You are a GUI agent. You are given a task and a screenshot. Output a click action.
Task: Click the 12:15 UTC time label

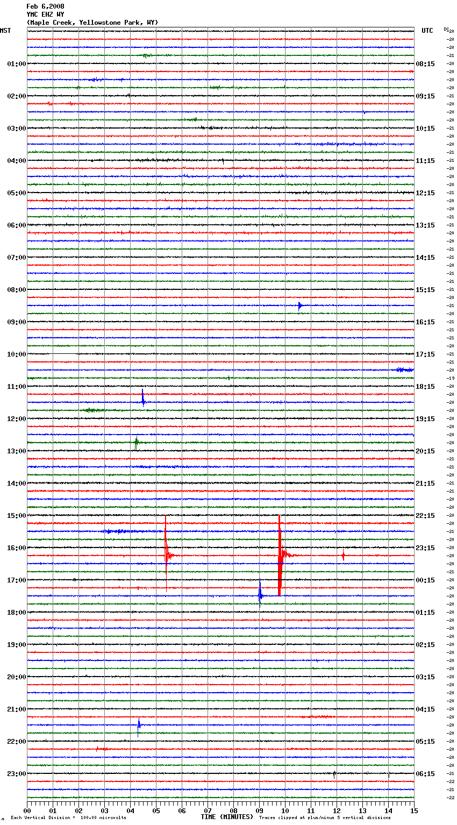[x=425, y=193]
